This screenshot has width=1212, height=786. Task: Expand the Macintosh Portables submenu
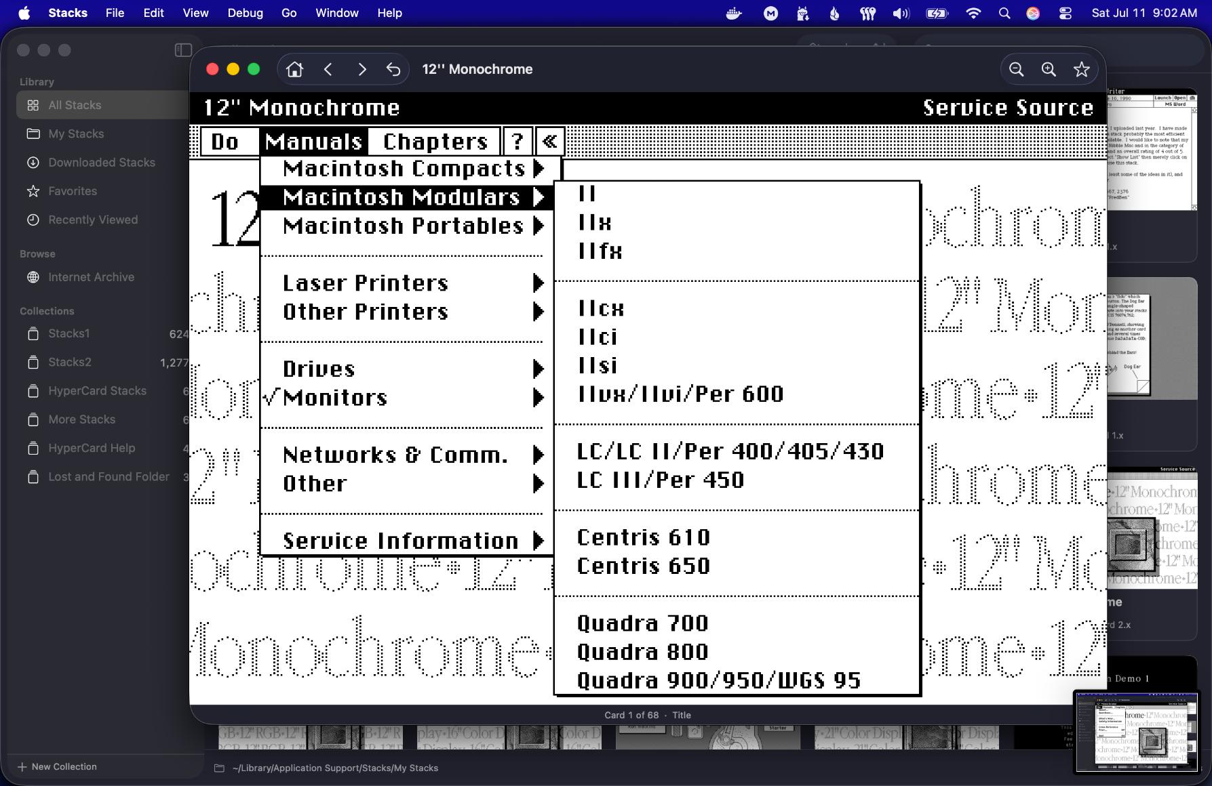(x=407, y=226)
